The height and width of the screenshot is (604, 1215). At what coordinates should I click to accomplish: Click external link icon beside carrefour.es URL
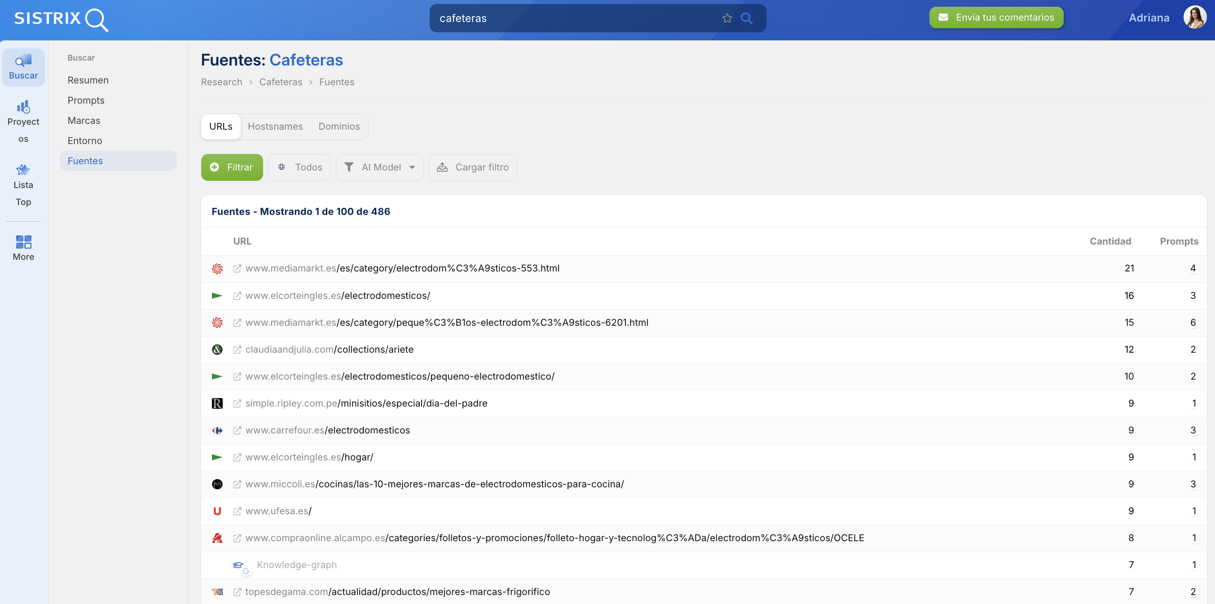[237, 430]
